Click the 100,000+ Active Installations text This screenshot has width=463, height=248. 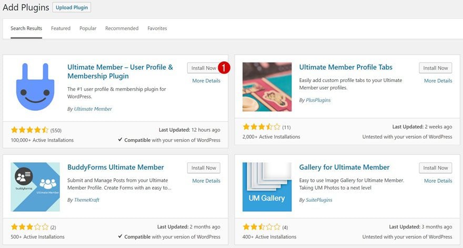pyautogui.click(x=42, y=140)
